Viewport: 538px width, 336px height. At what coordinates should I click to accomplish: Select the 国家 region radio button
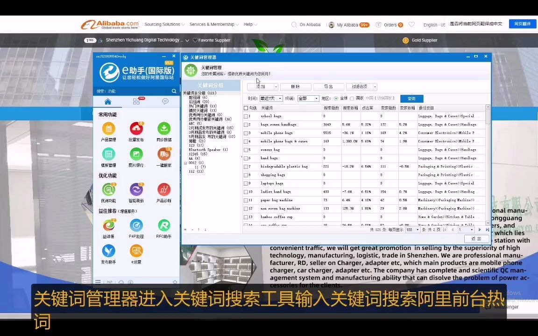pyautogui.click(x=352, y=98)
